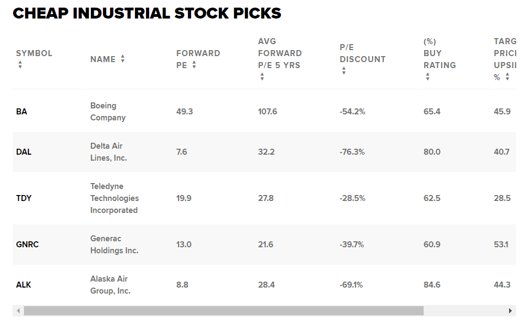Select the TDY ticker symbol
This screenshot has width=526, height=323.
[23, 198]
